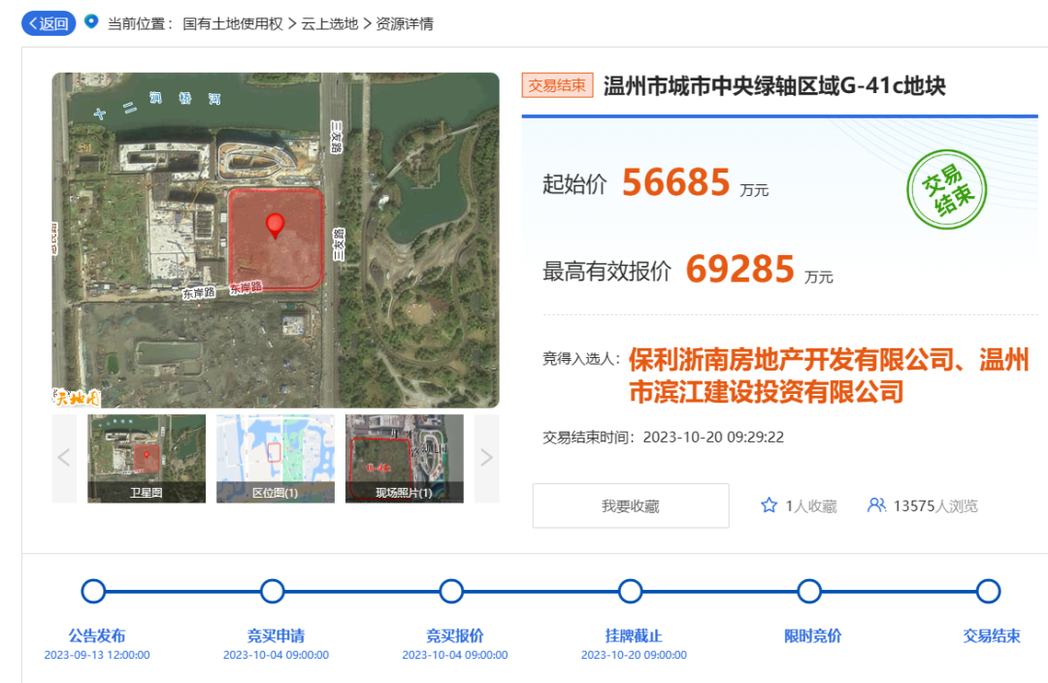Screen dimensions: 1048x683
Task: Click the 竞买报价 timeline node
Action: click(451, 592)
